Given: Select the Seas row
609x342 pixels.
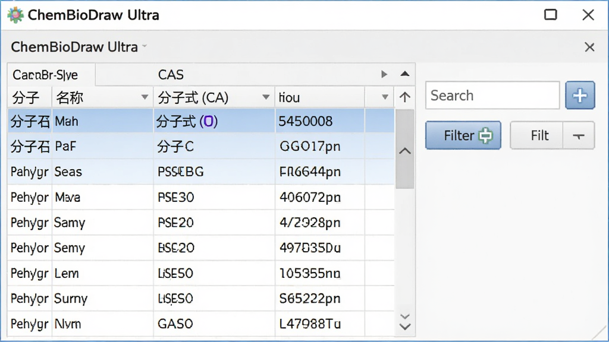Looking at the screenshot, I should pos(201,172).
